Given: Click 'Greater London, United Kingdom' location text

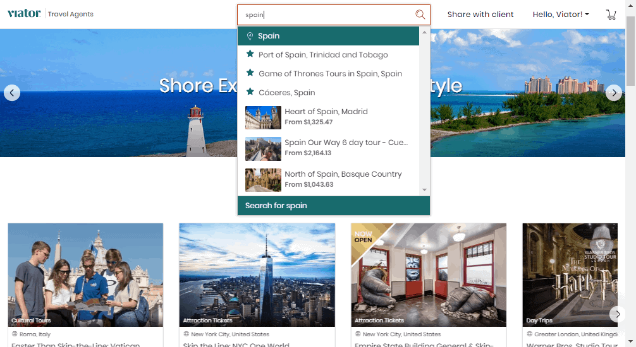Looking at the screenshot, I should (576, 334).
